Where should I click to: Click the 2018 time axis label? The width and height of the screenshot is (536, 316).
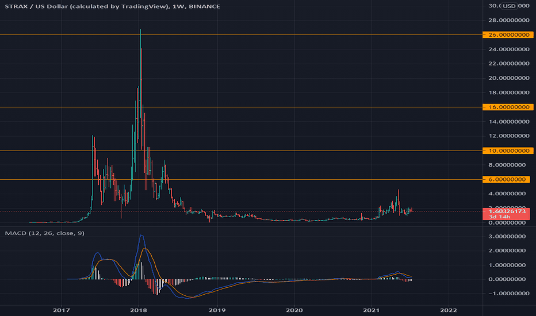[x=139, y=310]
